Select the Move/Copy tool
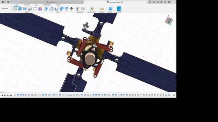218x122 pixels. tap(72, 9)
